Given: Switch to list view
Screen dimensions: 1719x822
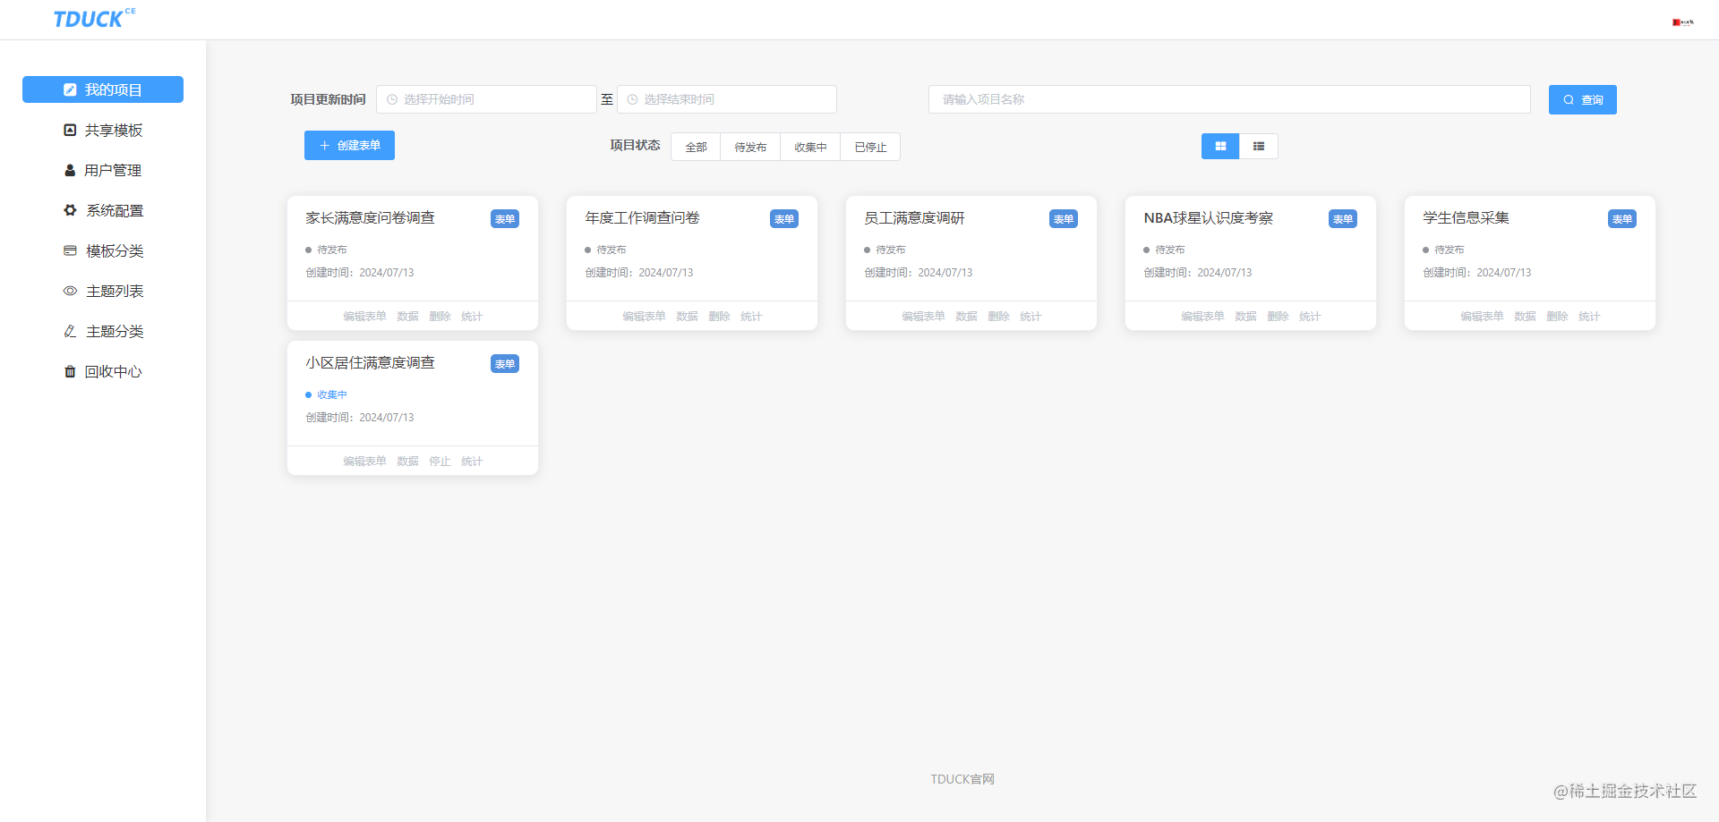Looking at the screenshot, I should point(1259,146).
